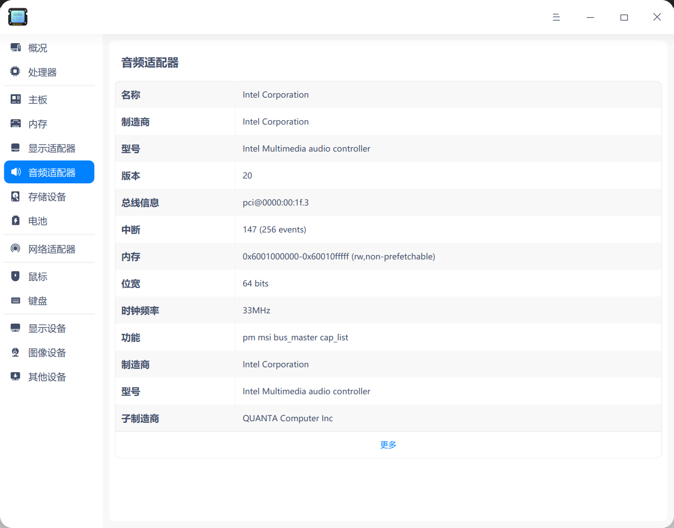674x528 pixels.
Task: Select the 音频适配器 sidebar entry
Action: (49, 172)
